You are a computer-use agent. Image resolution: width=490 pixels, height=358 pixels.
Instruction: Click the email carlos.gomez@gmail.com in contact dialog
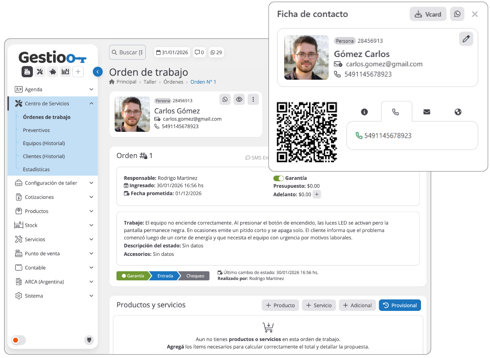384,64
